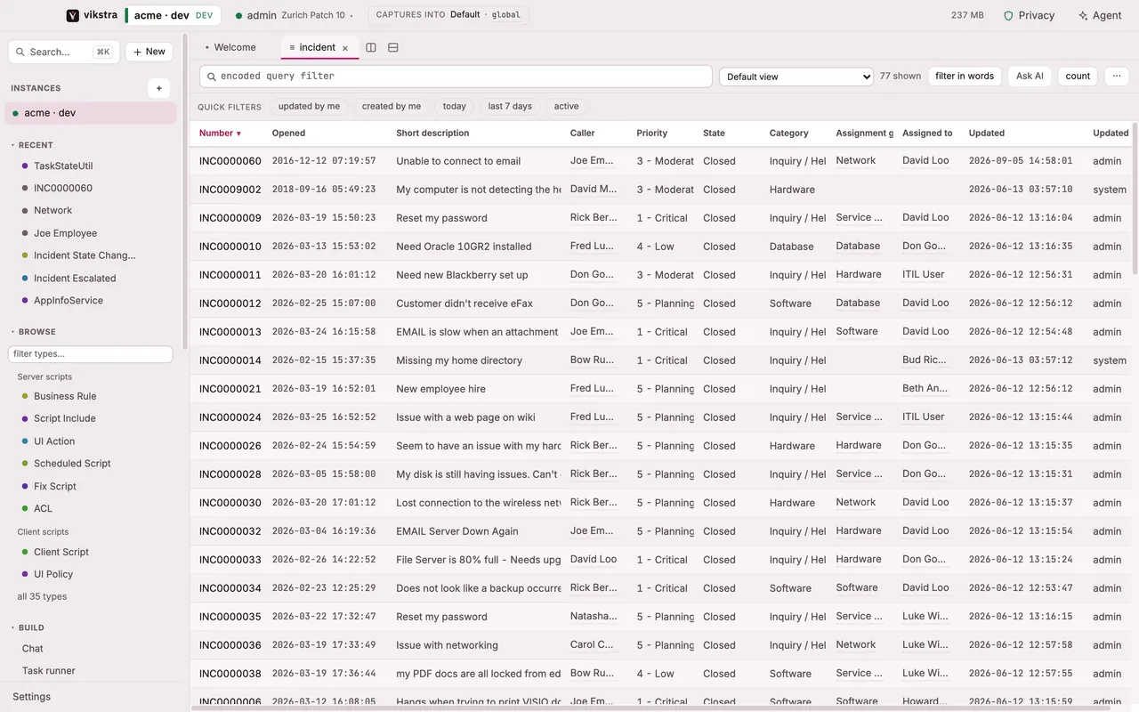Viewport: 1139px width, 712px height.
Task: Toggle the 'active' quick filter
Action: 566,106
